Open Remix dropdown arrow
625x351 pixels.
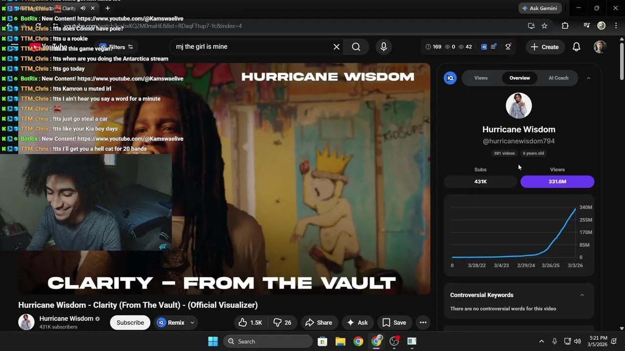[192, 323]
